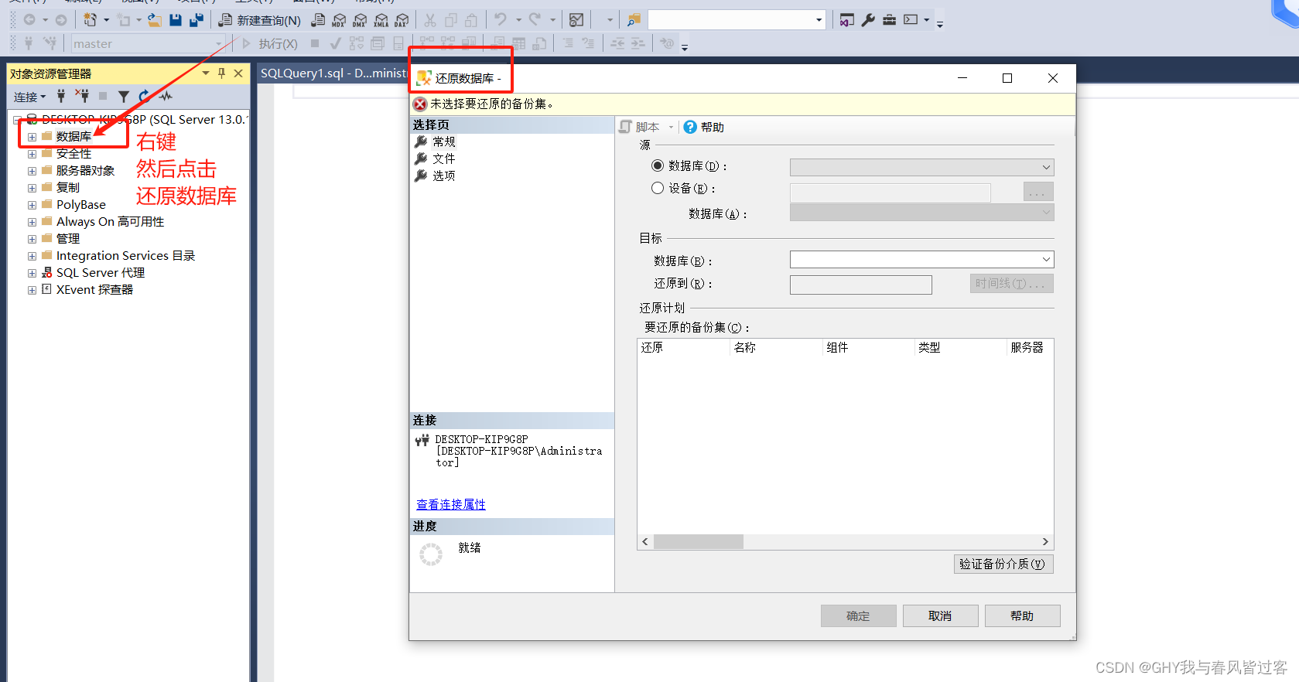Screen dimensions: 1299x682
Task: Expand the 服务器对象 tree node
Action: (32, 171)
